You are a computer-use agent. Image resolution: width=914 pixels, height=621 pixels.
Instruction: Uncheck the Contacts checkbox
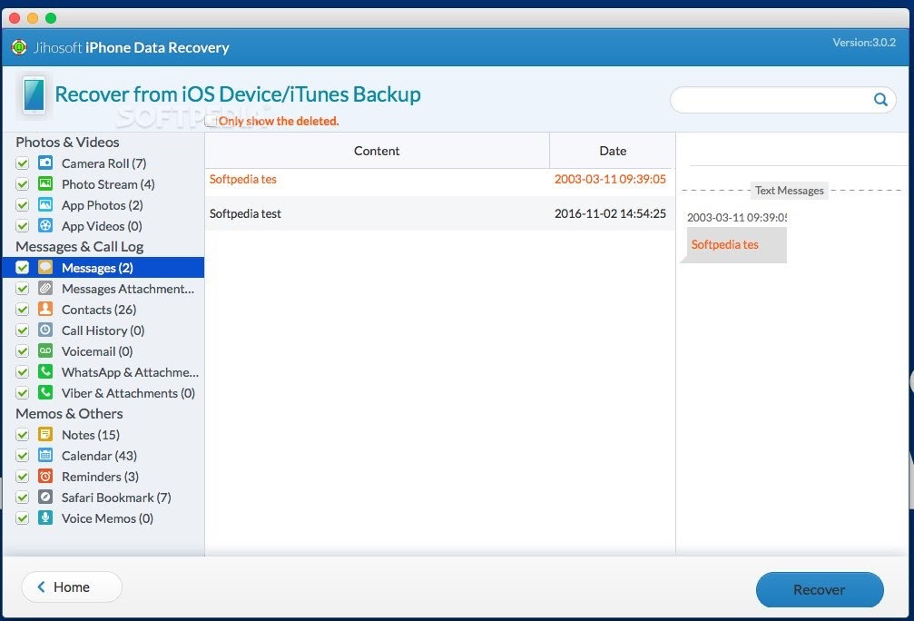(22, 310)
